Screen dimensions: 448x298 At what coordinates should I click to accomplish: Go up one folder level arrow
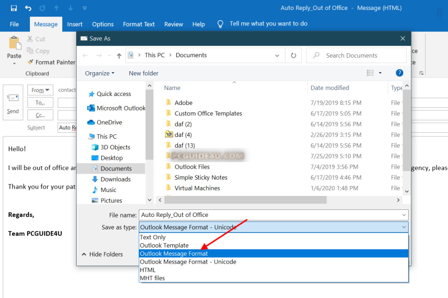coord(119,55)
